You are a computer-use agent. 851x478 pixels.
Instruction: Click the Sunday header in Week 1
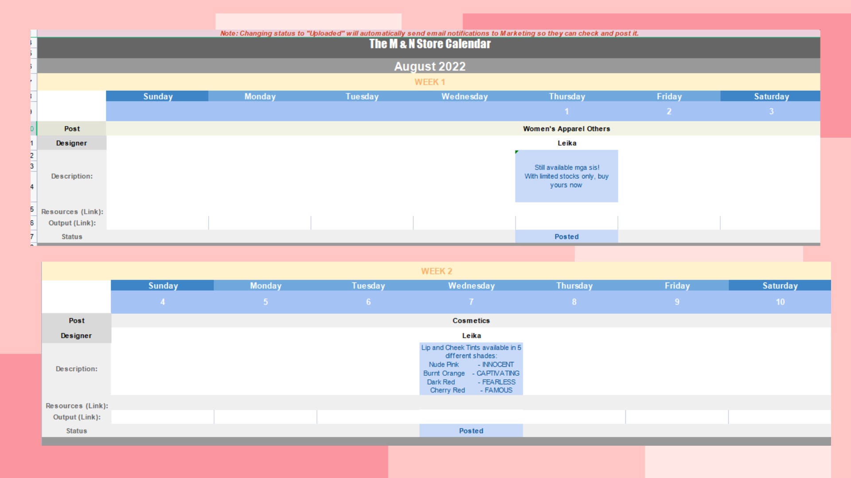[x=157, y=96]
